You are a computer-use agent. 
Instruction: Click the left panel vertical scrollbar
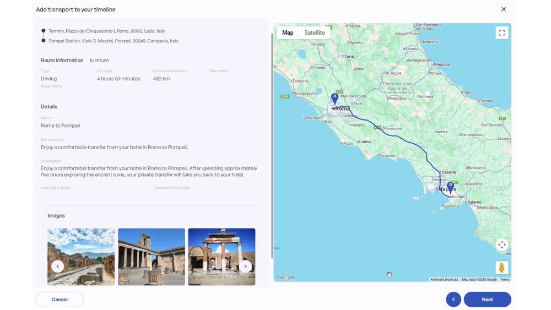[272, 143]
